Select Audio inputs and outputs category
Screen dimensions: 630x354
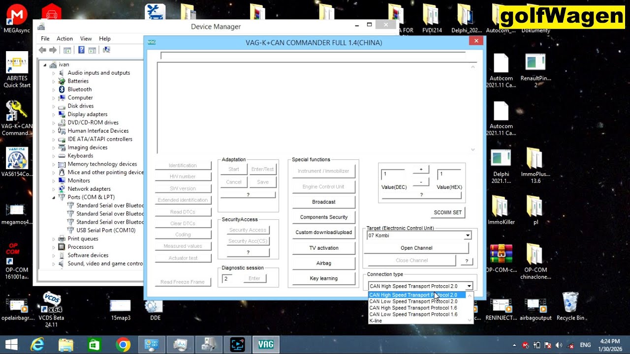[99, 73]
